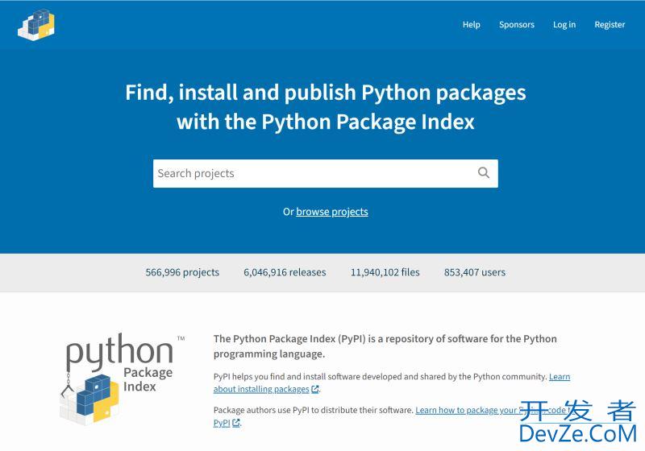Screen dimensions: 645x451
Task: Click the external link icon after 'PyPI' link
Action: pos(236,424)
